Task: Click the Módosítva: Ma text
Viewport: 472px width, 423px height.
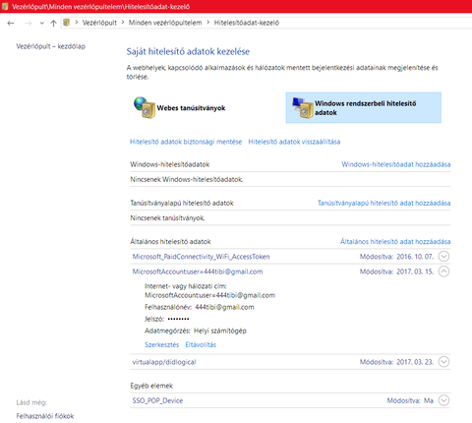Action: click(410, 400)
